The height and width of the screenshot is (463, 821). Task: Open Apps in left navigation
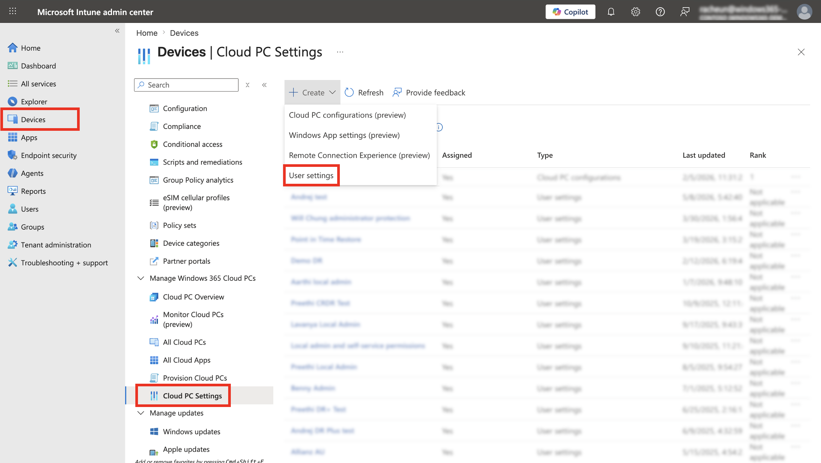coord(29,138)
